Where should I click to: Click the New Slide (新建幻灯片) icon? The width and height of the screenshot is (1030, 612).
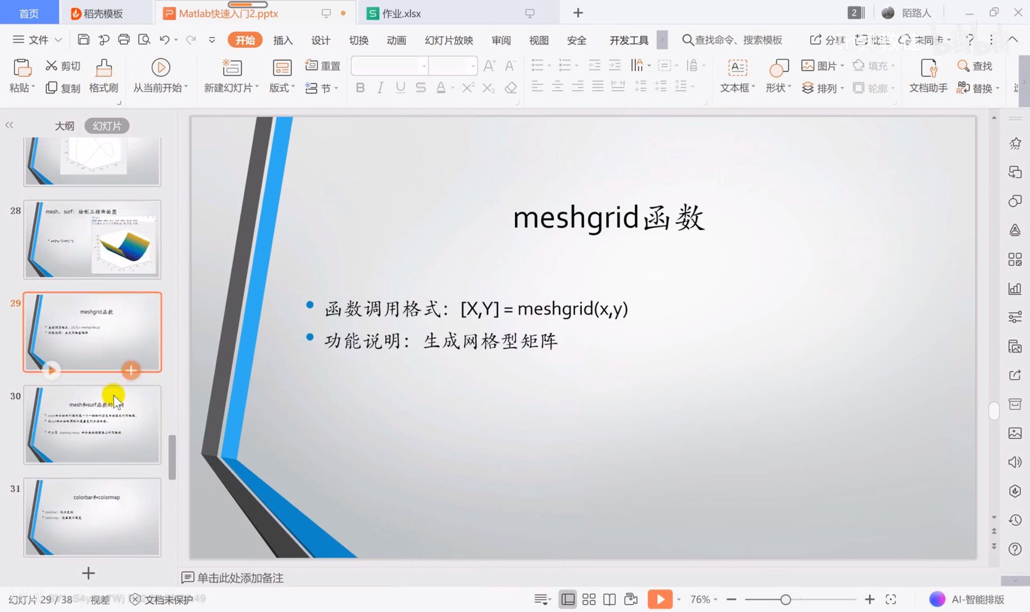(x=232, y=68)
